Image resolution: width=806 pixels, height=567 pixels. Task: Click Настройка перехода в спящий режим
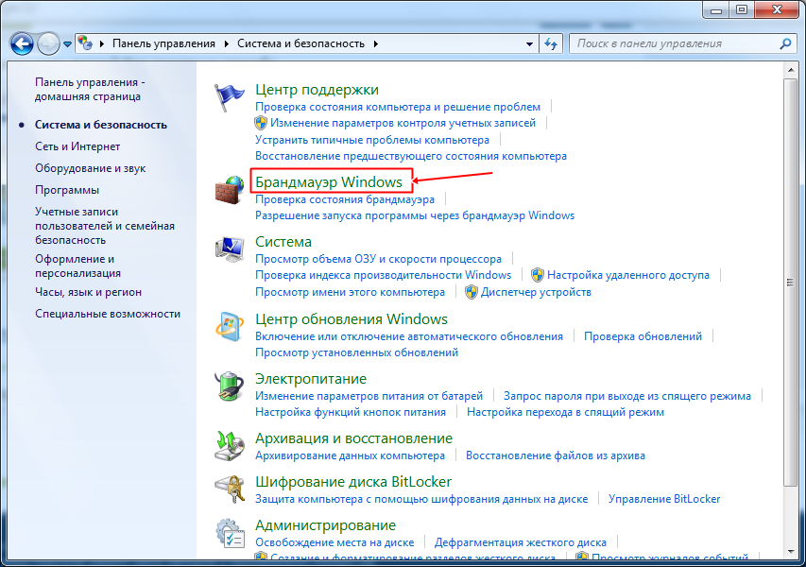565,412
